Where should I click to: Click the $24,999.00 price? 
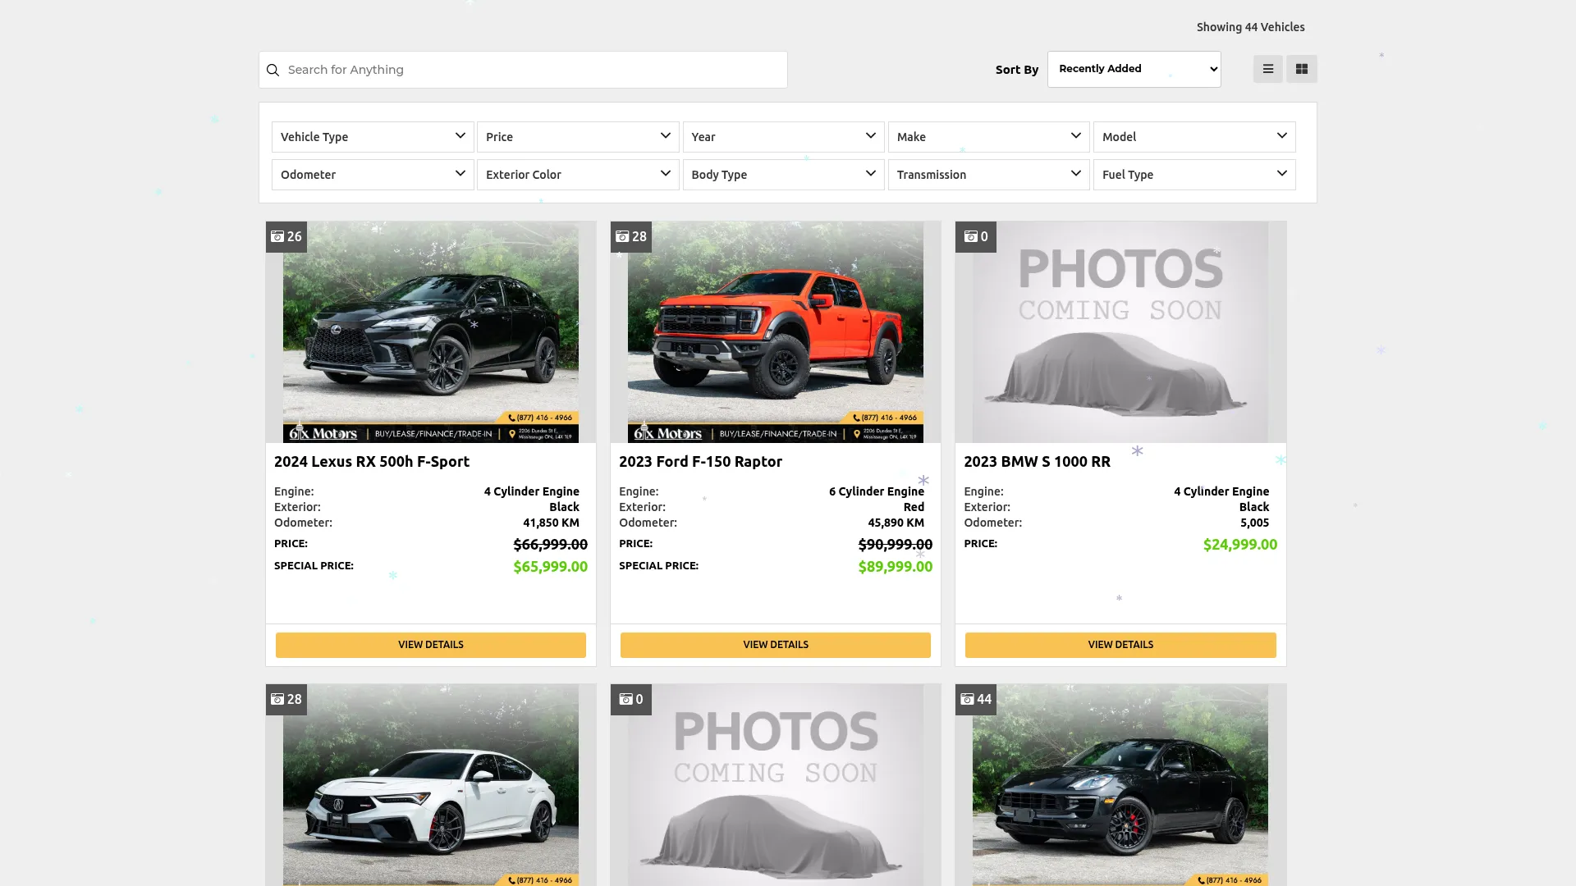(x=1239, y=545)
